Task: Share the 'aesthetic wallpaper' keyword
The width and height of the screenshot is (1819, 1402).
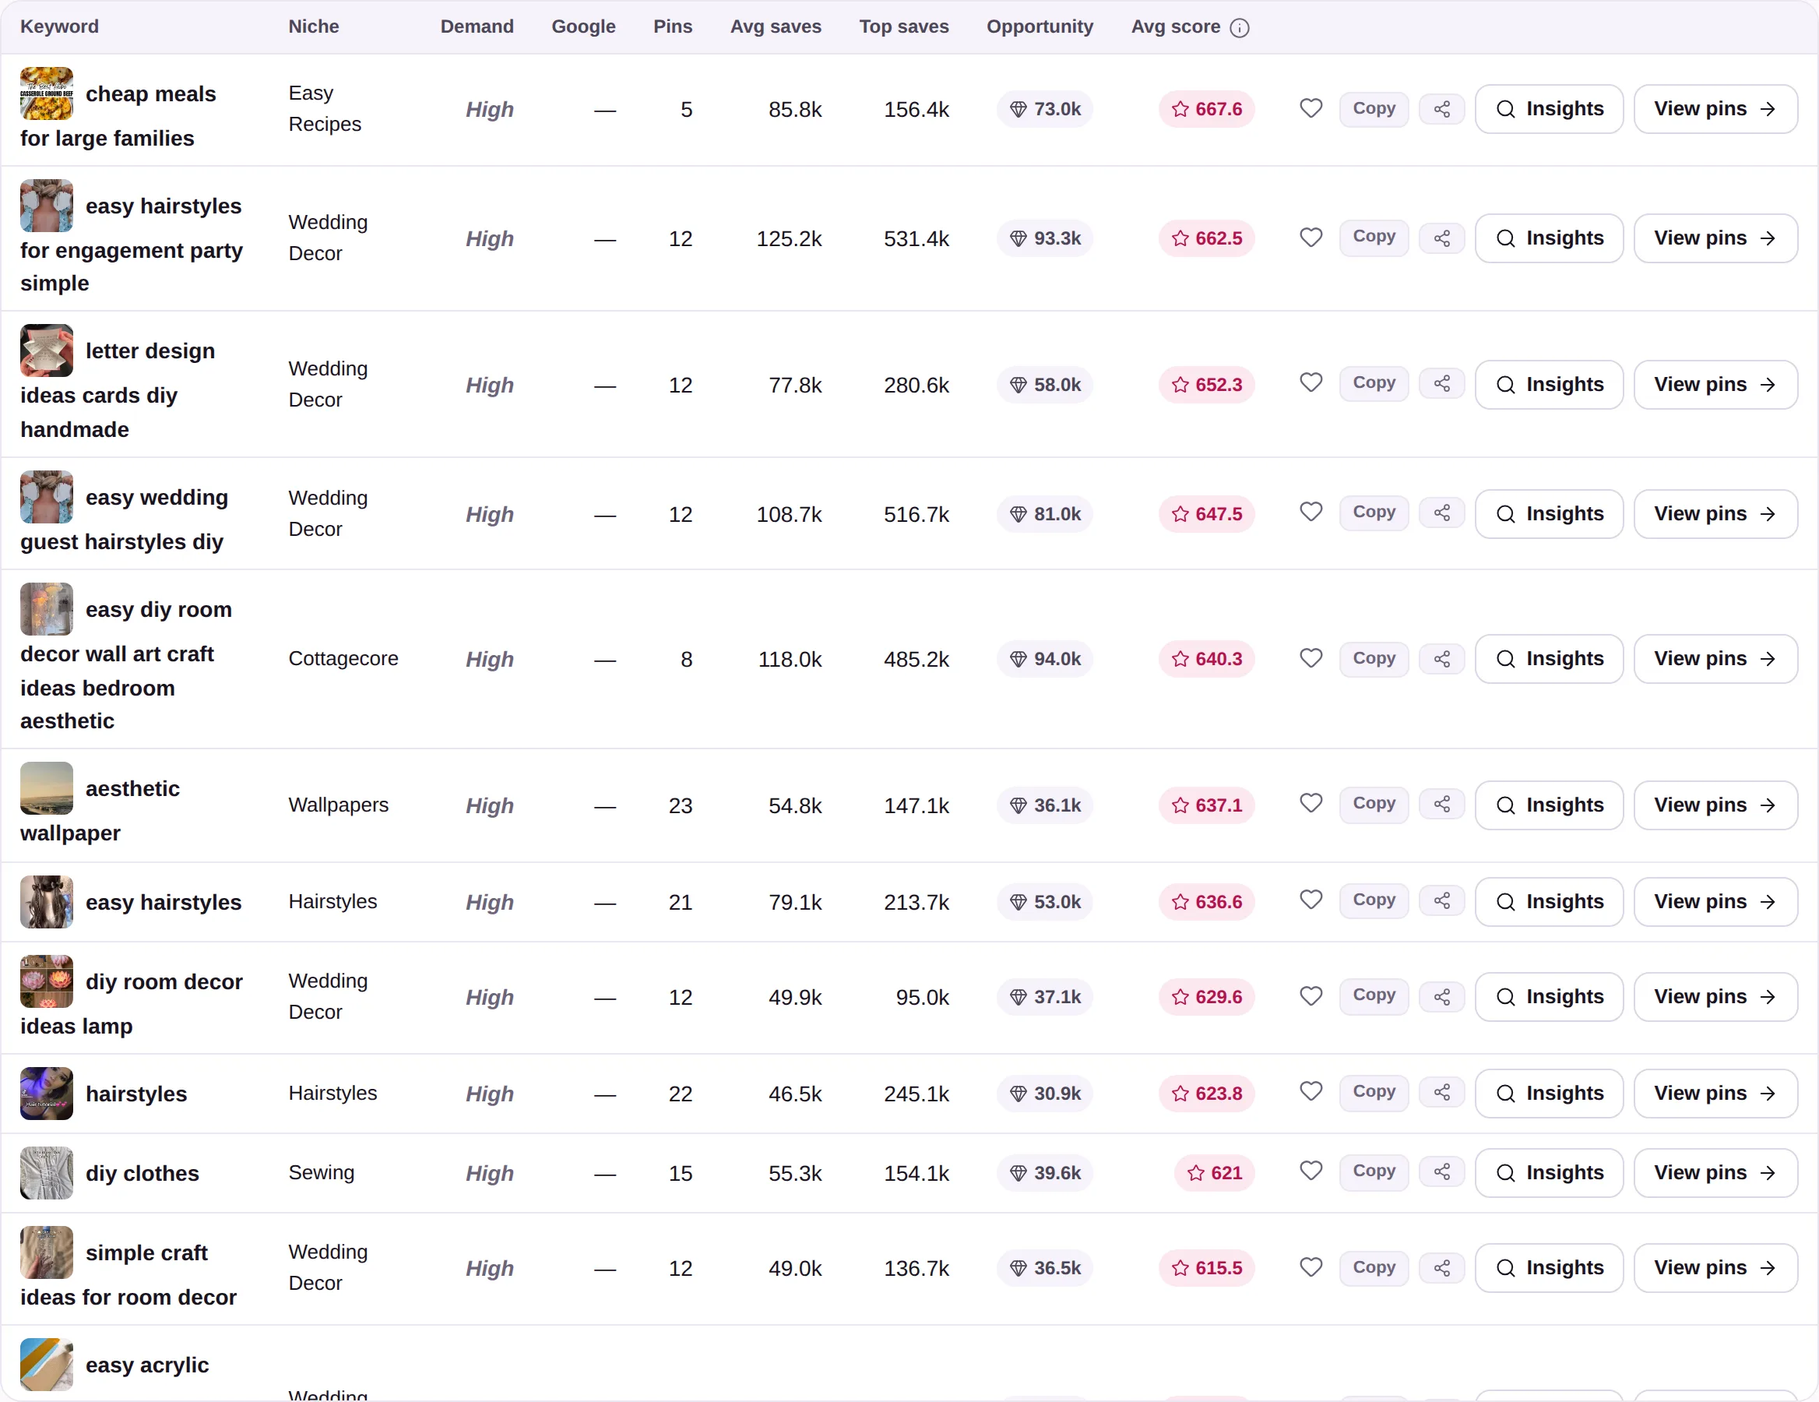Action: click(1441, 805)
